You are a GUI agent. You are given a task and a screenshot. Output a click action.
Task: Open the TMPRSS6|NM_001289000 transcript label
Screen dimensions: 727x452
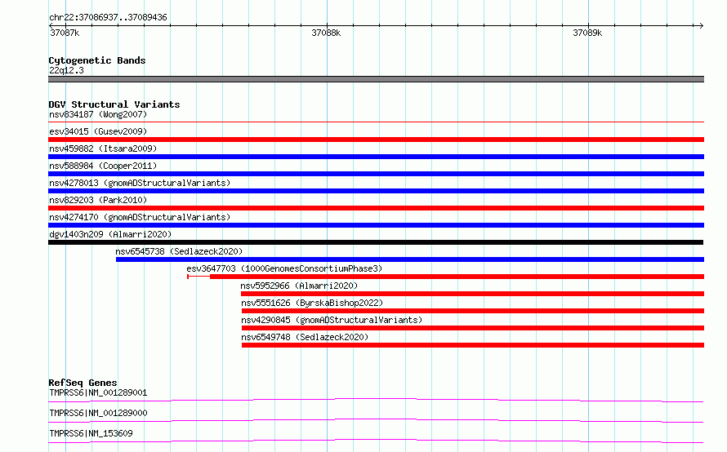[x=98, y=413]
